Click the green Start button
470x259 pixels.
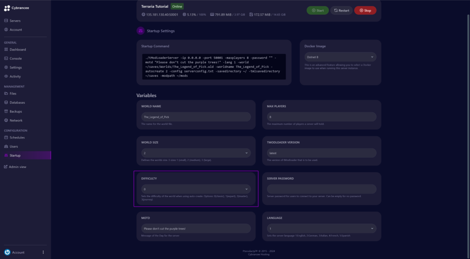(x=318, y=11)
